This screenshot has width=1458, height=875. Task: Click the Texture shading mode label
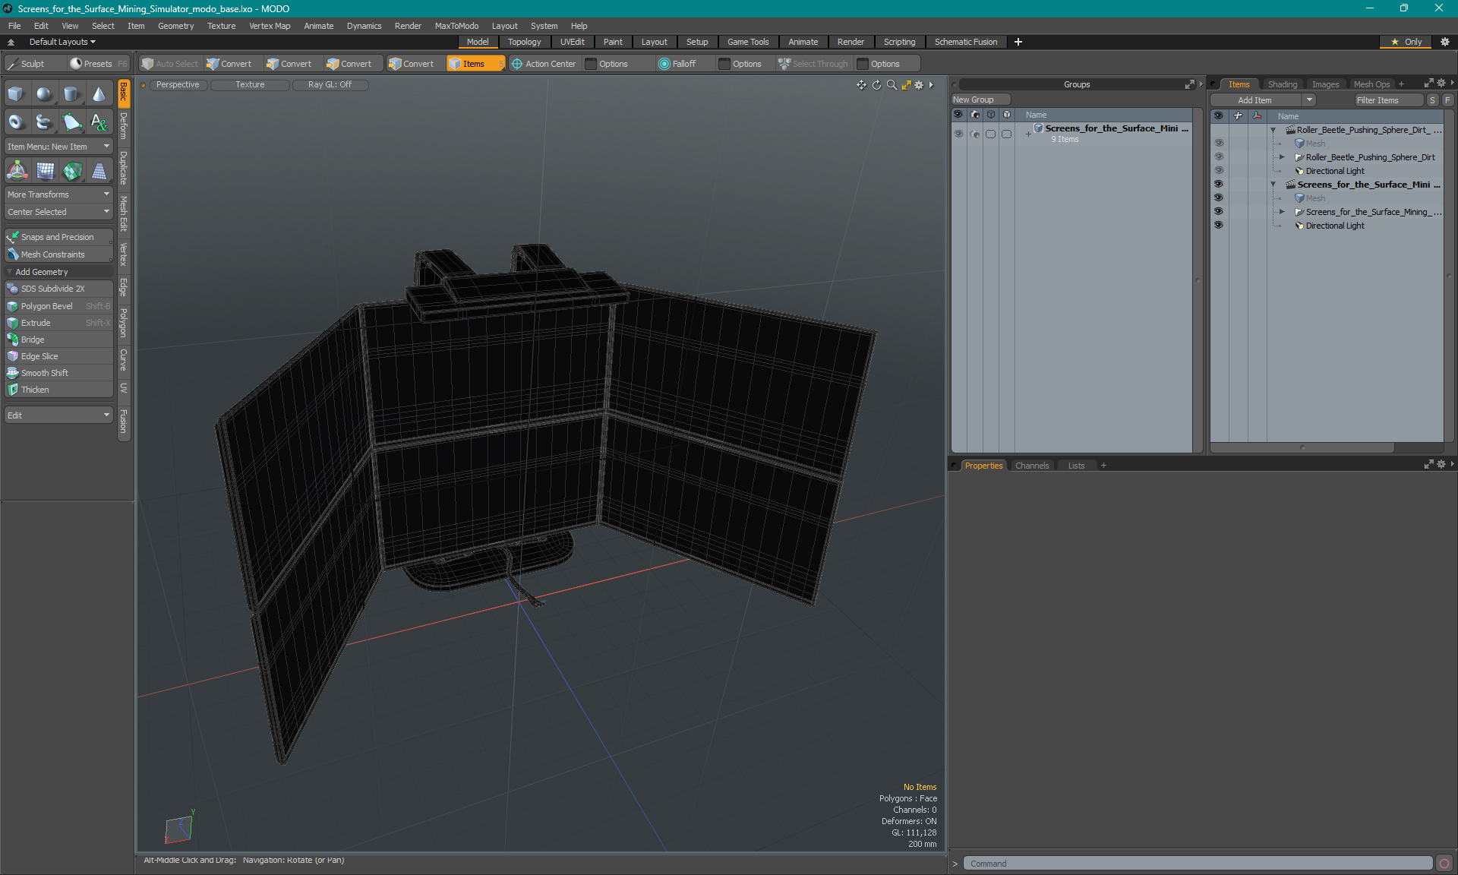[x=250, y=84]
